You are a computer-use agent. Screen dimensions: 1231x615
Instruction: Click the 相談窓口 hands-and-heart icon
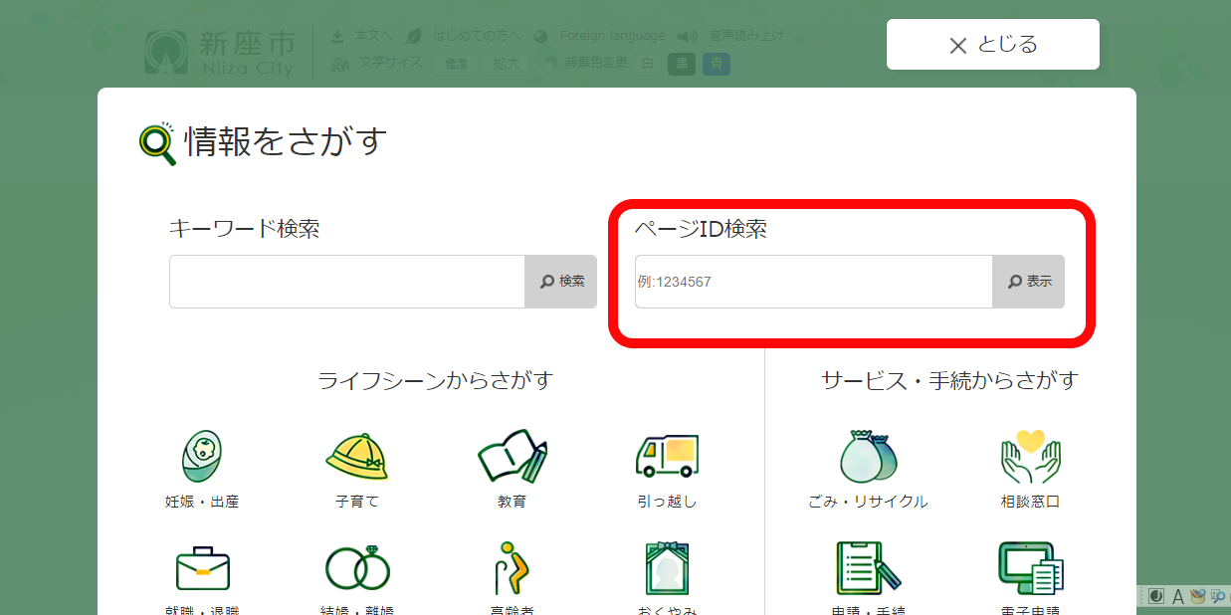coord(1030,458)
